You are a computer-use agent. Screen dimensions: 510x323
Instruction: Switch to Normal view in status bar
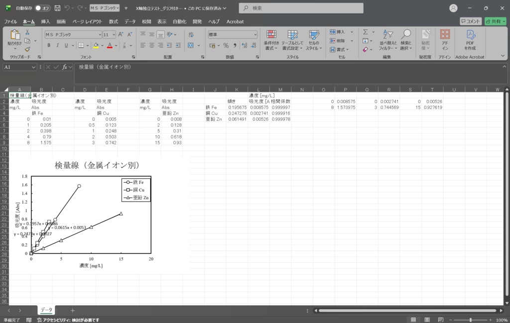(x=413, y=320)
